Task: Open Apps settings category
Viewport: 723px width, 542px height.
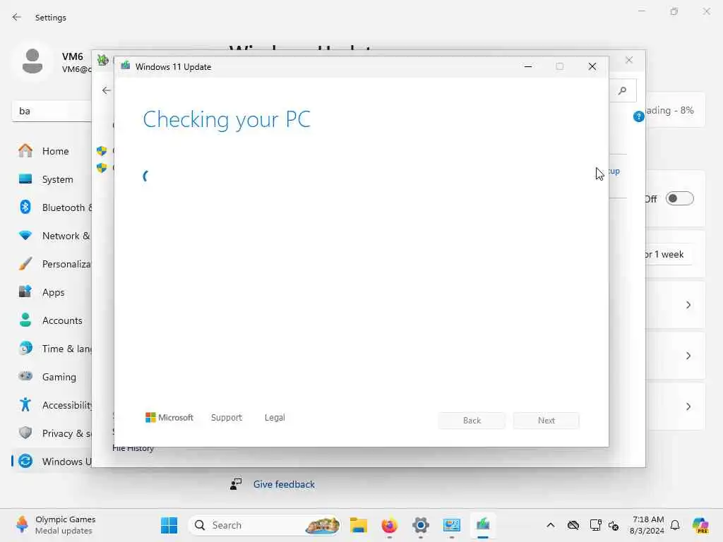Action: (51, 292)
